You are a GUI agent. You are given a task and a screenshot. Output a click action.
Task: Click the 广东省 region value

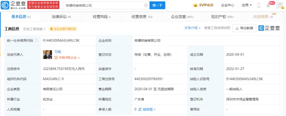(x=139, y=99)
